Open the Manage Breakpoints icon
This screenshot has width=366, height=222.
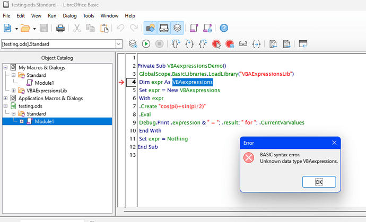click(230, 44)
